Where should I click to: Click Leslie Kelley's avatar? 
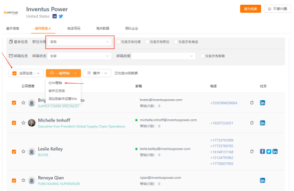pos(32,152)
